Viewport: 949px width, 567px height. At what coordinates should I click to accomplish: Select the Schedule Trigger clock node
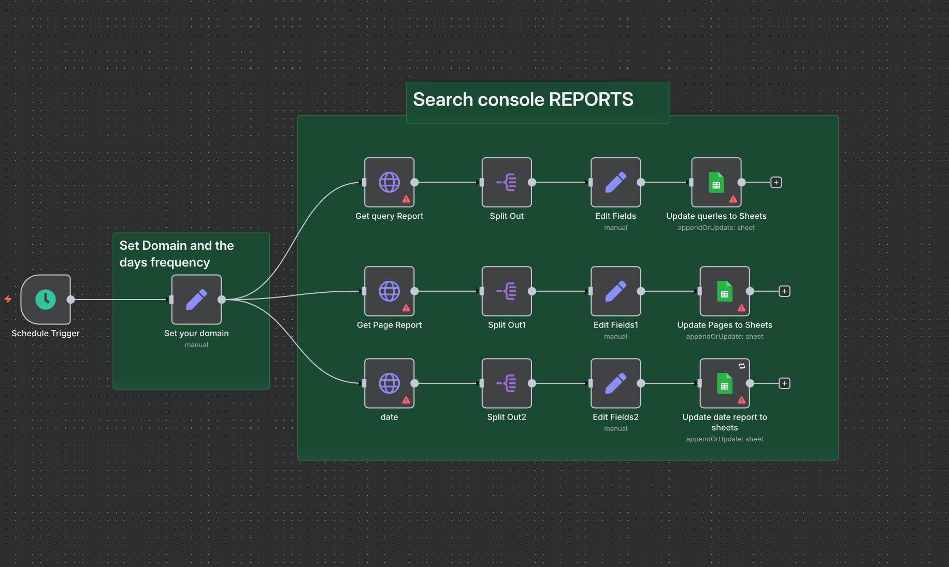tap(46, 300)
